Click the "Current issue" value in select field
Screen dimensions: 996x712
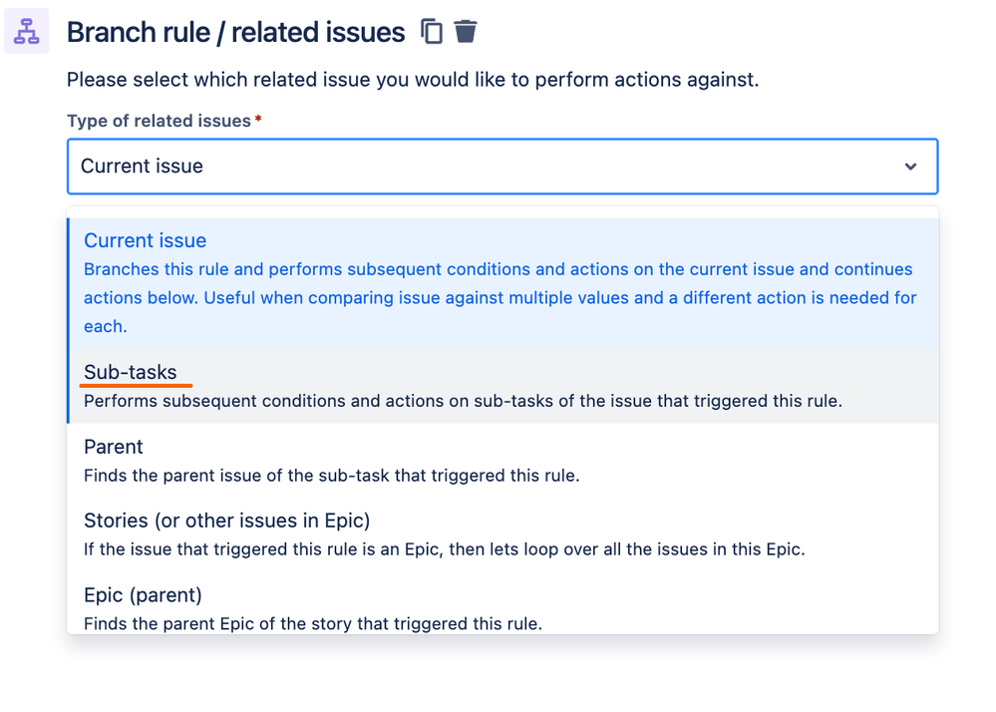point(142,166)
